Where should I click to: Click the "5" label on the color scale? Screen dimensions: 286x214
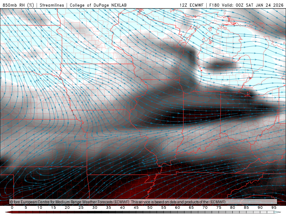click(26, 208)
